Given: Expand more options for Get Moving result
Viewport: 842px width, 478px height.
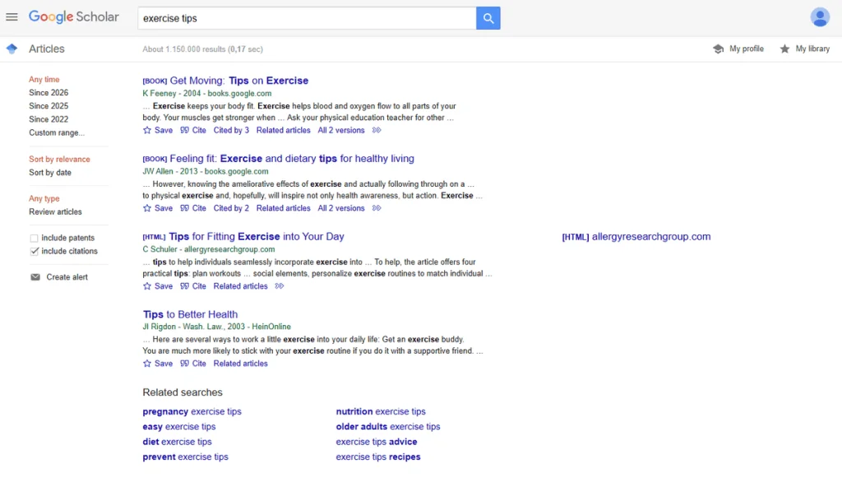Looking at the screenshot, I should [x=377, y=130].
